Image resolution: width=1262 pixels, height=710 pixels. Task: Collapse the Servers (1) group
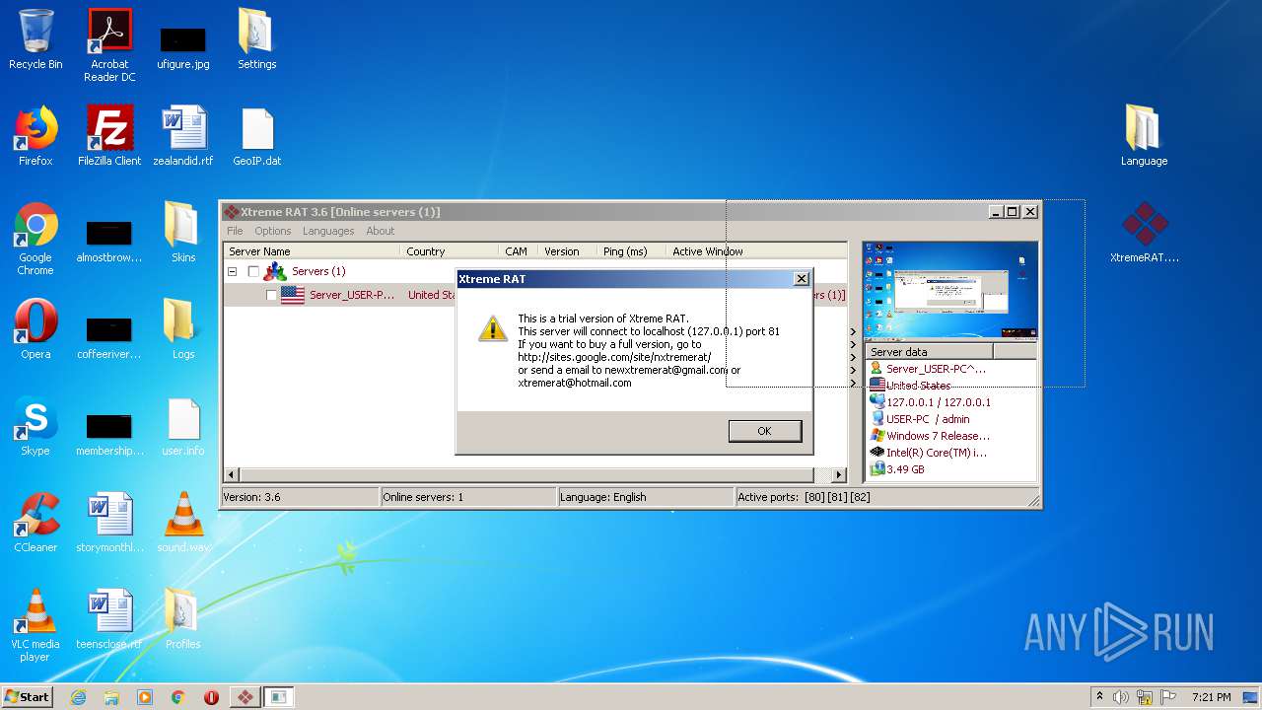pyautogui.click(x=233, y=271)
